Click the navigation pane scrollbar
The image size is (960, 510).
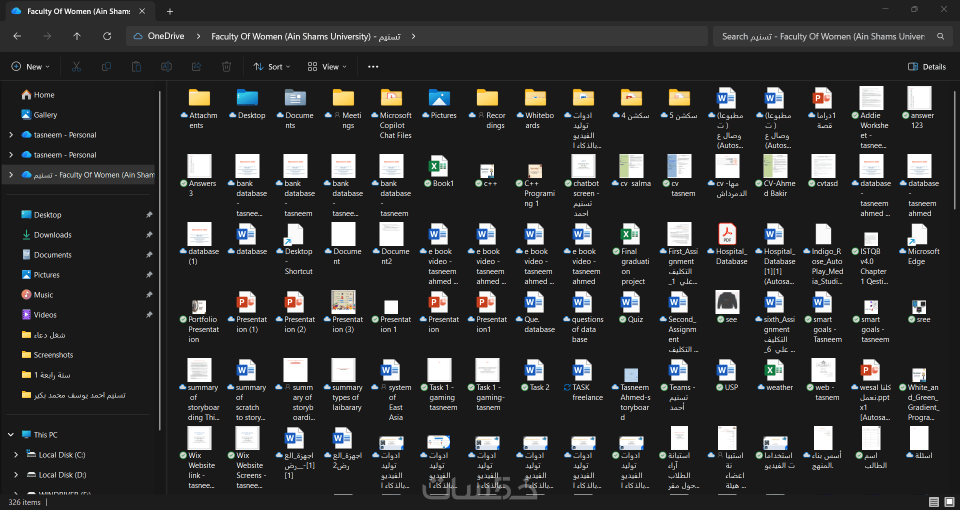point(160,260)
